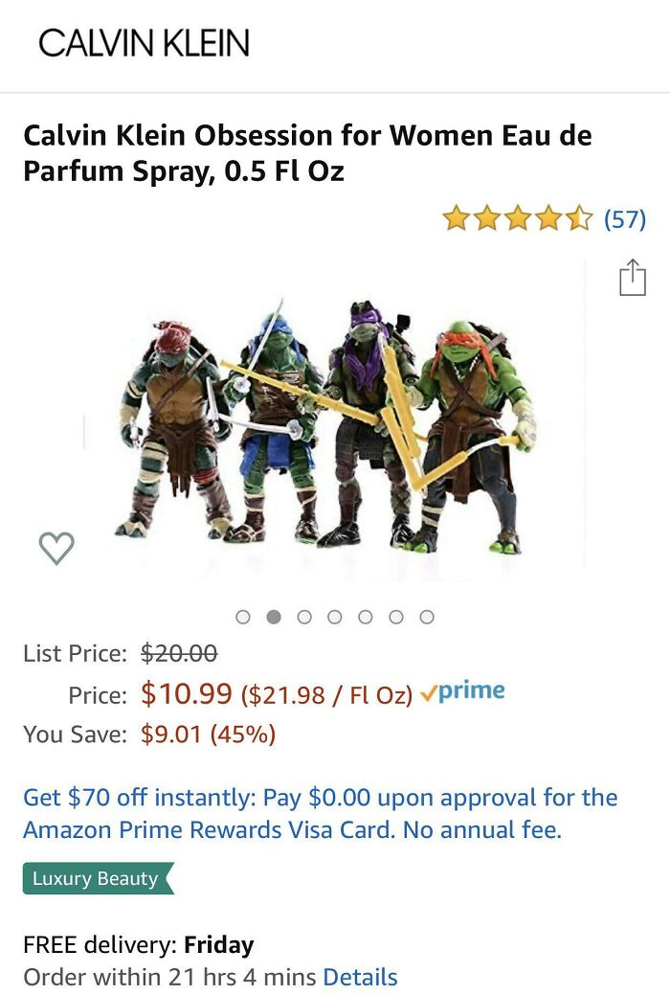This screenshot has width=670, height=995.
Task: Open the last image via rightmost dot
Action: (426, 618)
